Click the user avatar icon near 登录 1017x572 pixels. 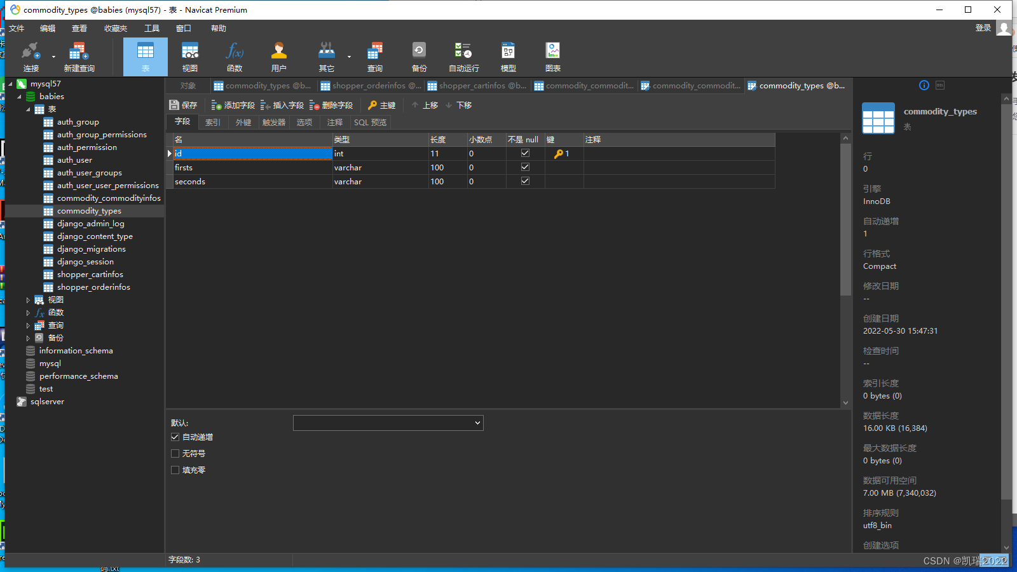[1004, 29]
